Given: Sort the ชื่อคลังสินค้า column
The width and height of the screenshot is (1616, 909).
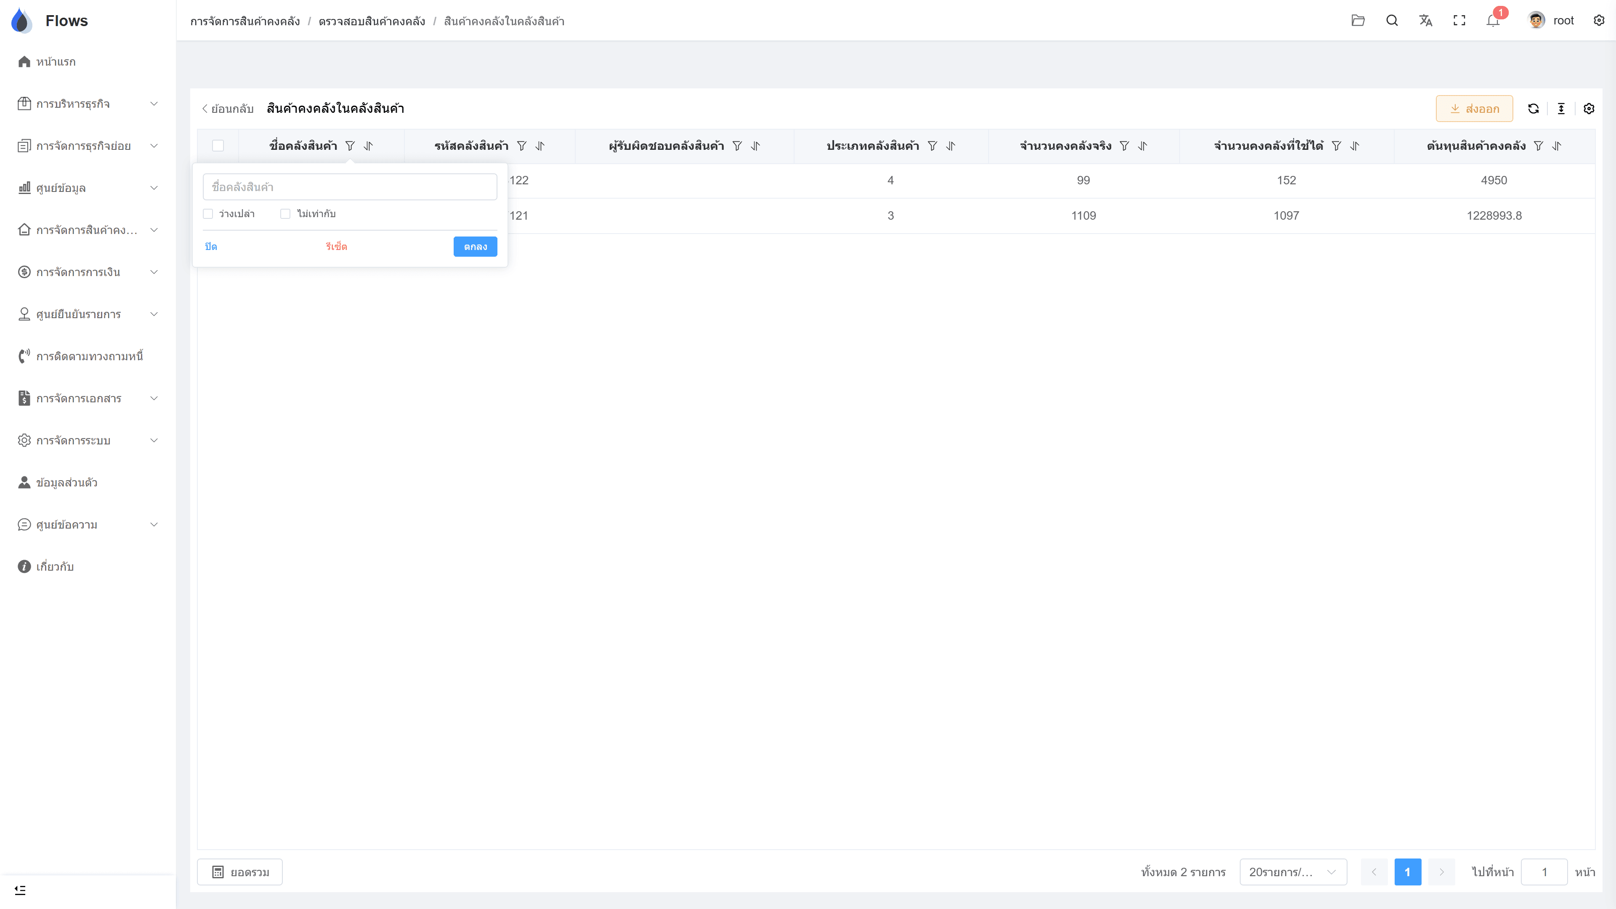Looking at the screenshot, I should coord(368,146).
